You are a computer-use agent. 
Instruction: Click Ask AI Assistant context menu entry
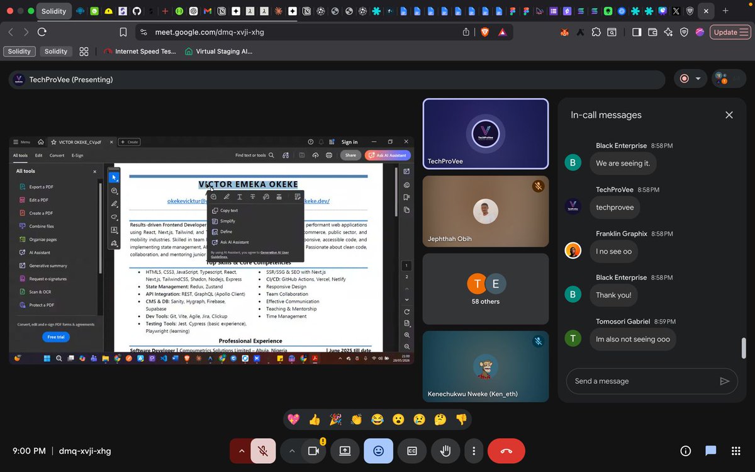234,242
